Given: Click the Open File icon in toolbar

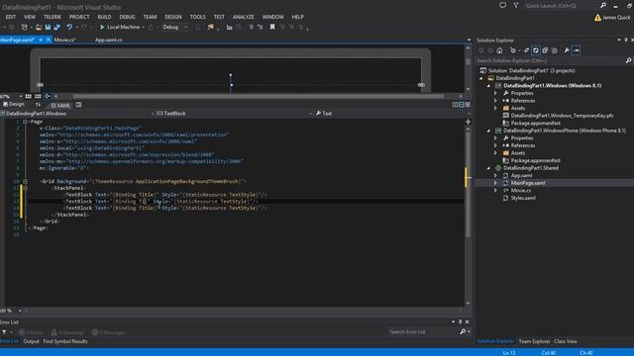Looking at the screenshot, I should [x=39, y=27].
